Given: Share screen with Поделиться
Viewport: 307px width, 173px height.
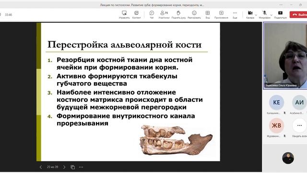Looking at the screenshot, I should (280, 14).
